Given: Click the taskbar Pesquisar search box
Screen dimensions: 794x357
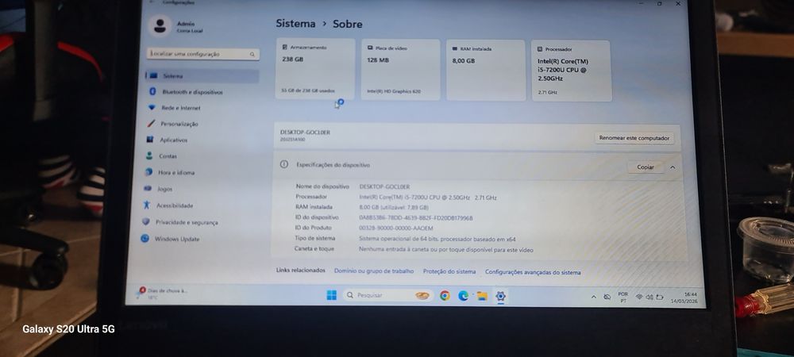Looking at the screenshot, I should point(388,295).
